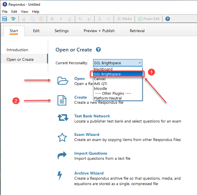This screenshot has height=195, width=197.
Task: Open the Edit menu in menu bar
Action: click(x=14, y=12)
